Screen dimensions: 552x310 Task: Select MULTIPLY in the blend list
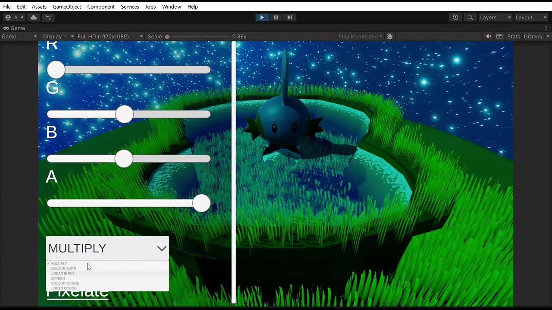pos(107,263)
